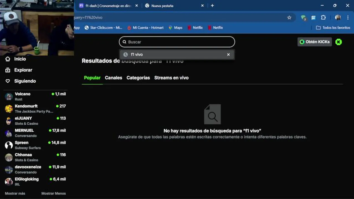The height and width of the screenshot is (199, 354).
Task: Open Volcano channel avatar
Action: (9, 96)
